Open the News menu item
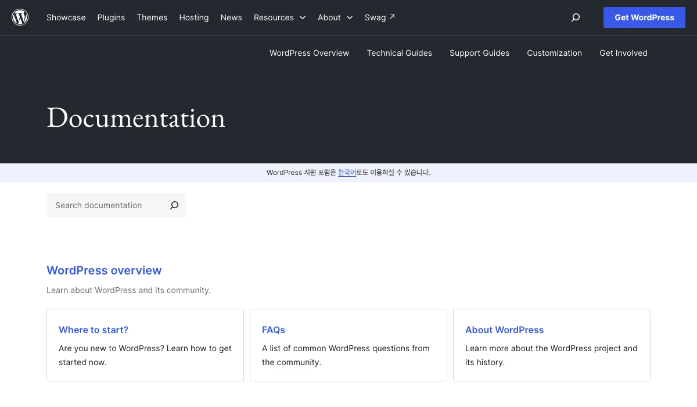 (231, 17)
